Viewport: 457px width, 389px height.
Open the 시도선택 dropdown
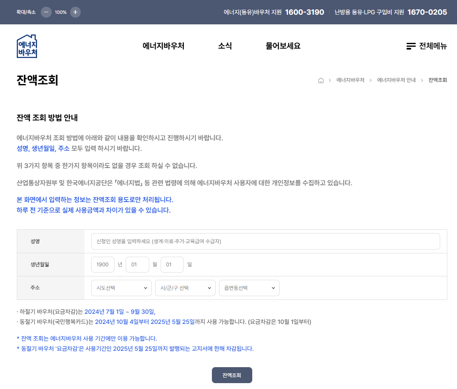pos(121,288)
